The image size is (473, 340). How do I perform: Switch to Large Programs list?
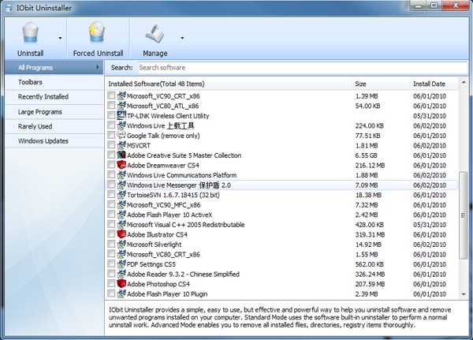[54, 112]
